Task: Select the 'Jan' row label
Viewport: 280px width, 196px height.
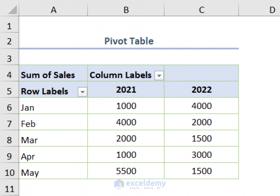Action: 53,106
